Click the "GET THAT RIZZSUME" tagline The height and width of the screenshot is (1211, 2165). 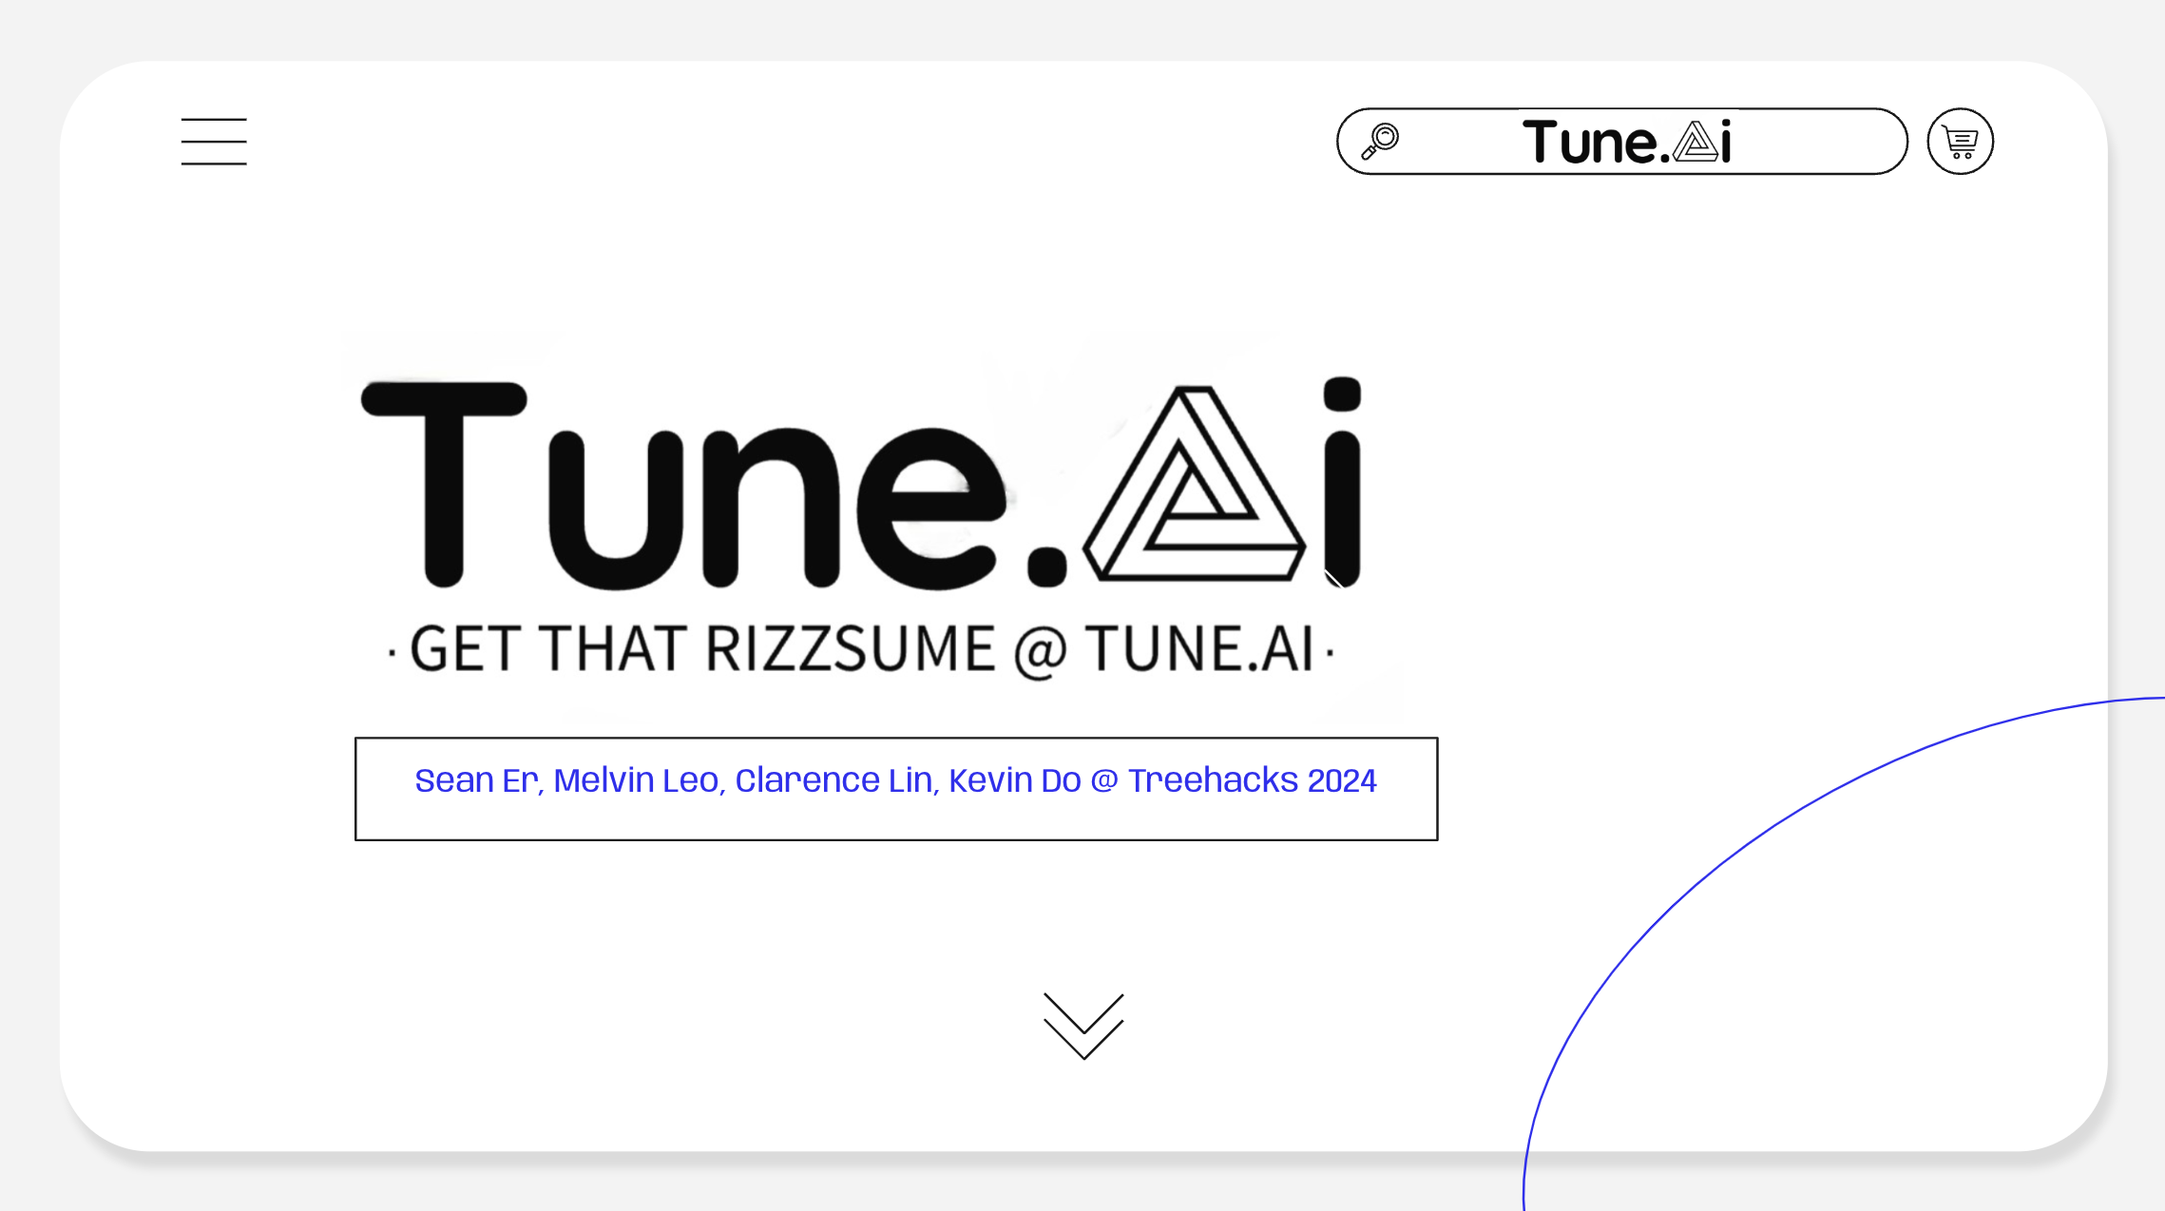[701, 650]
